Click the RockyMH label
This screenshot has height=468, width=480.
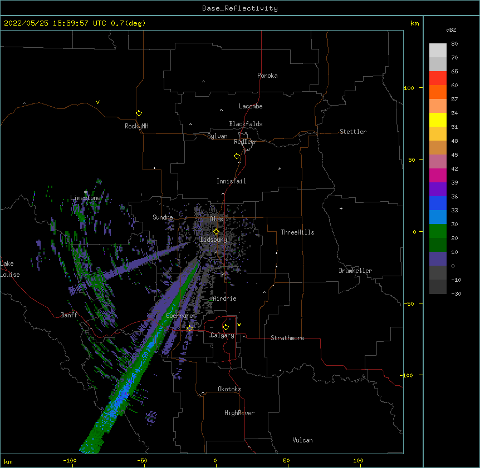[136, 126]
